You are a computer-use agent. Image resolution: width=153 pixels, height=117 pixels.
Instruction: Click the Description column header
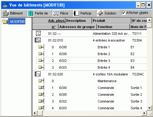tap(79, 21)
